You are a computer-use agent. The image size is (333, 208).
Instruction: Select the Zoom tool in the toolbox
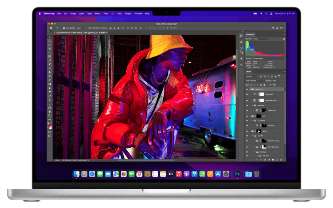[50, 116]
